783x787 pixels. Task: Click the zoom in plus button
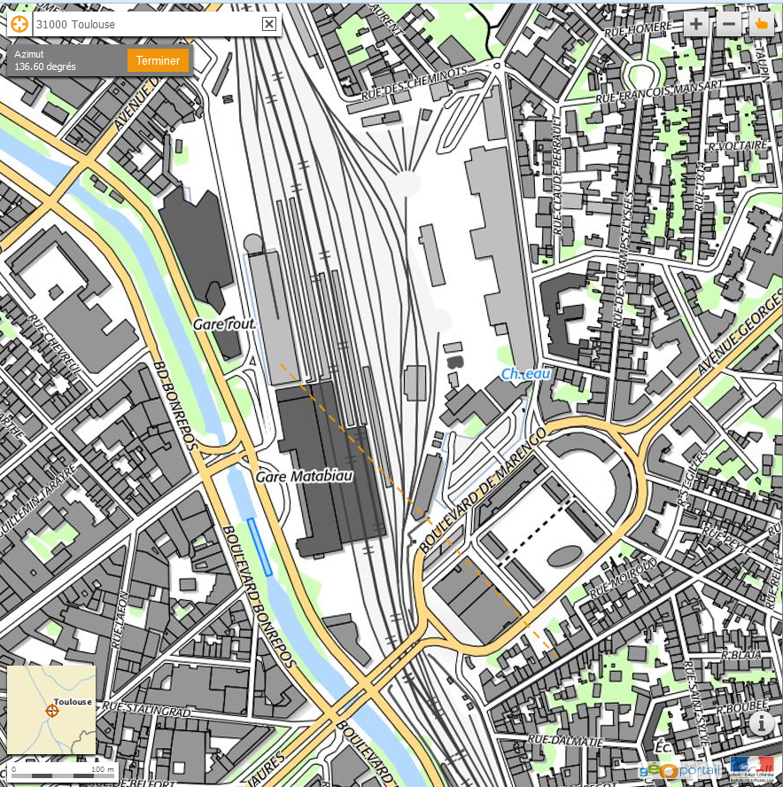coord(696,24)
